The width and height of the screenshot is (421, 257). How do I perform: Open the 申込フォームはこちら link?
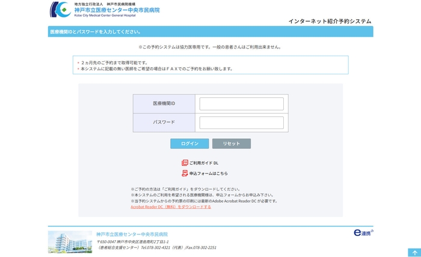(208, 174)
